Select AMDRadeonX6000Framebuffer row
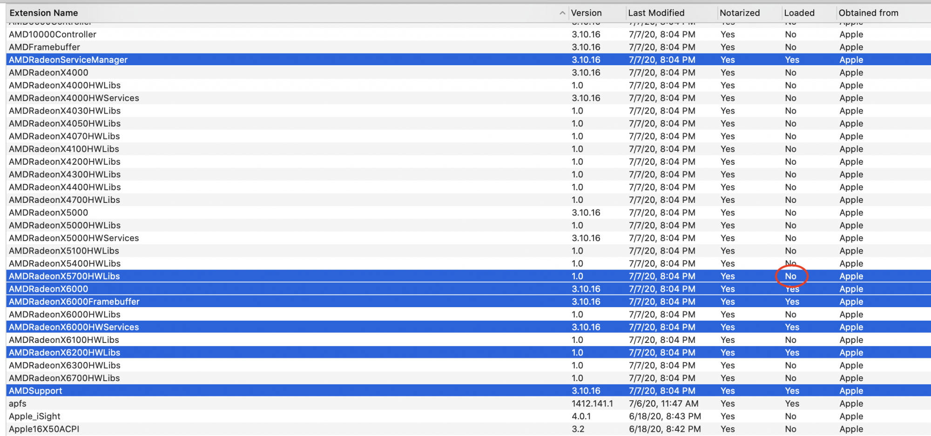The width and height of the screenshot is (931, 436). point(468,302)
